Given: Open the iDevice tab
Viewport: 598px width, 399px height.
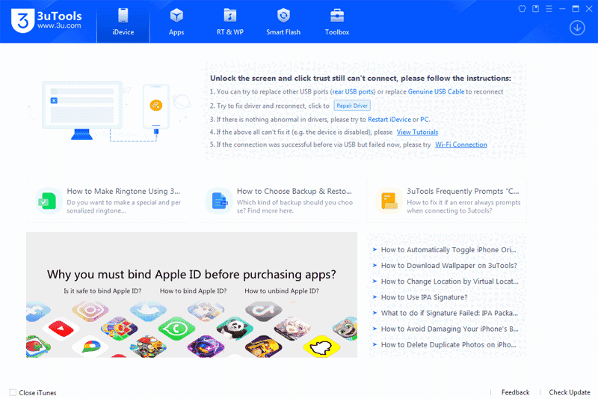Looking at the screenshot, I should (123, 22).
